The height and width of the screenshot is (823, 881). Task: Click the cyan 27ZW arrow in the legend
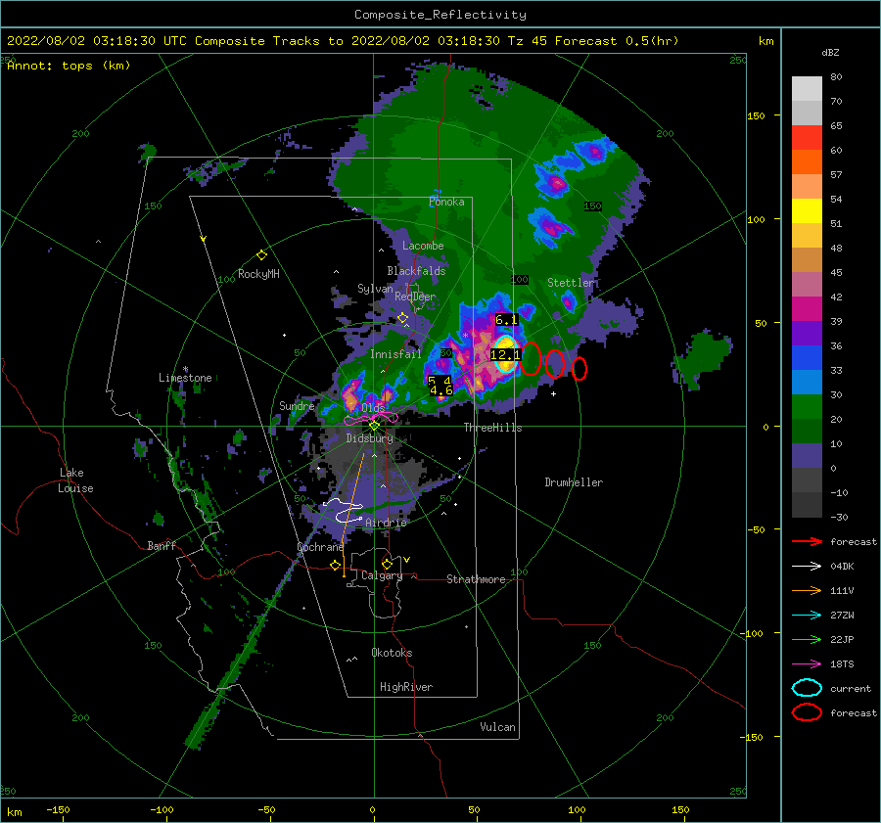(x=807, y=616)
